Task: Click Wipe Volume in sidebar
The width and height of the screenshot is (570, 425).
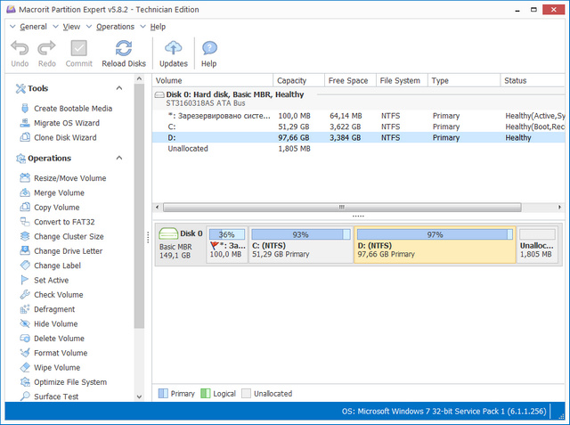Action: [x=57, y=367]
